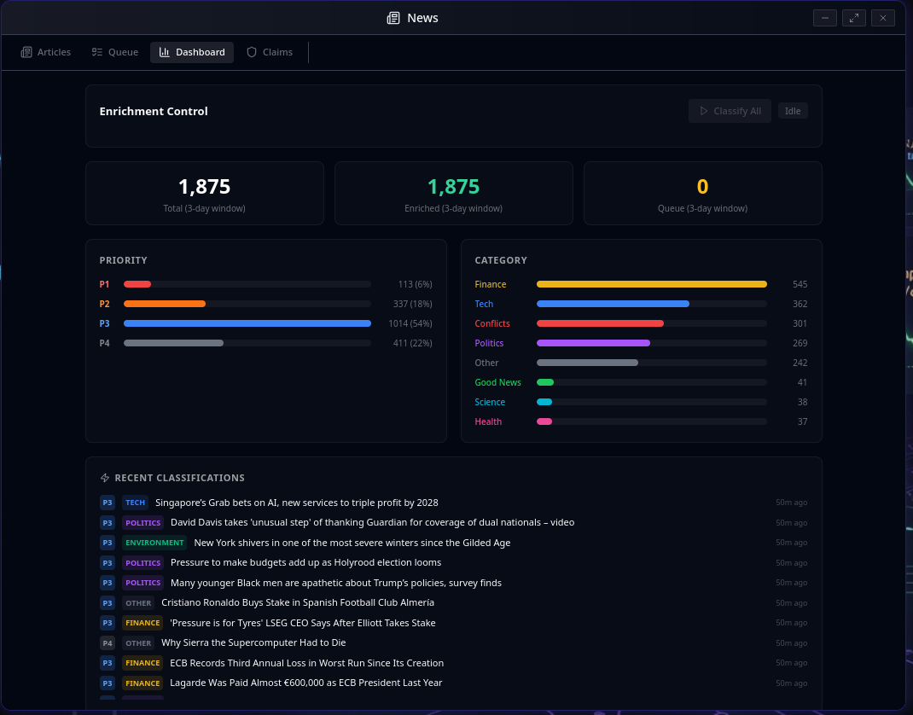Viewport: 913px width, 715px height.
Task: Click the Idle status indicator
Action: 793,110
